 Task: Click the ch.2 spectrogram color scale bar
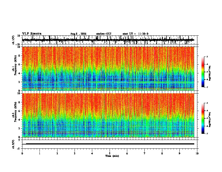click(203, 118)
